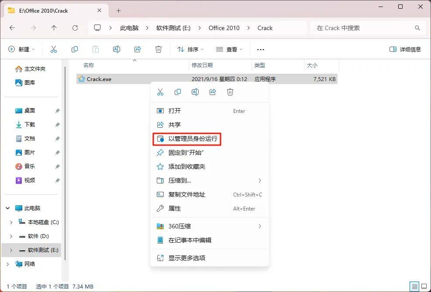Click the Cut icon in the context menu
This screenshot has height=292, width=431.
point(160,92)
